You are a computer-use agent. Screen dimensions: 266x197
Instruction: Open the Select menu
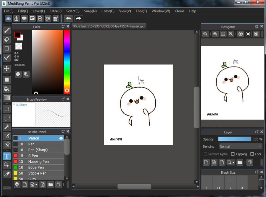73,11
